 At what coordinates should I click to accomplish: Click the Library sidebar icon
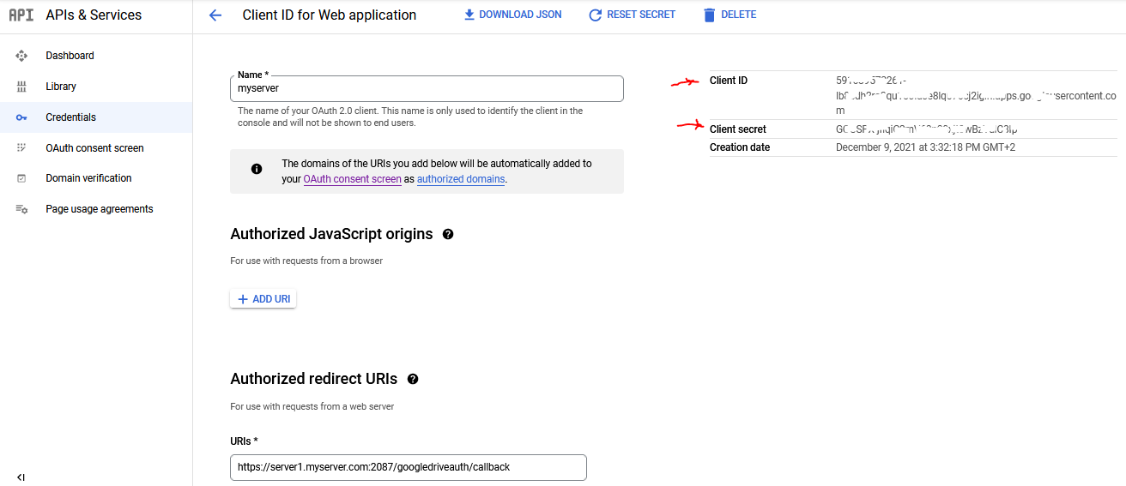(22, 87)
